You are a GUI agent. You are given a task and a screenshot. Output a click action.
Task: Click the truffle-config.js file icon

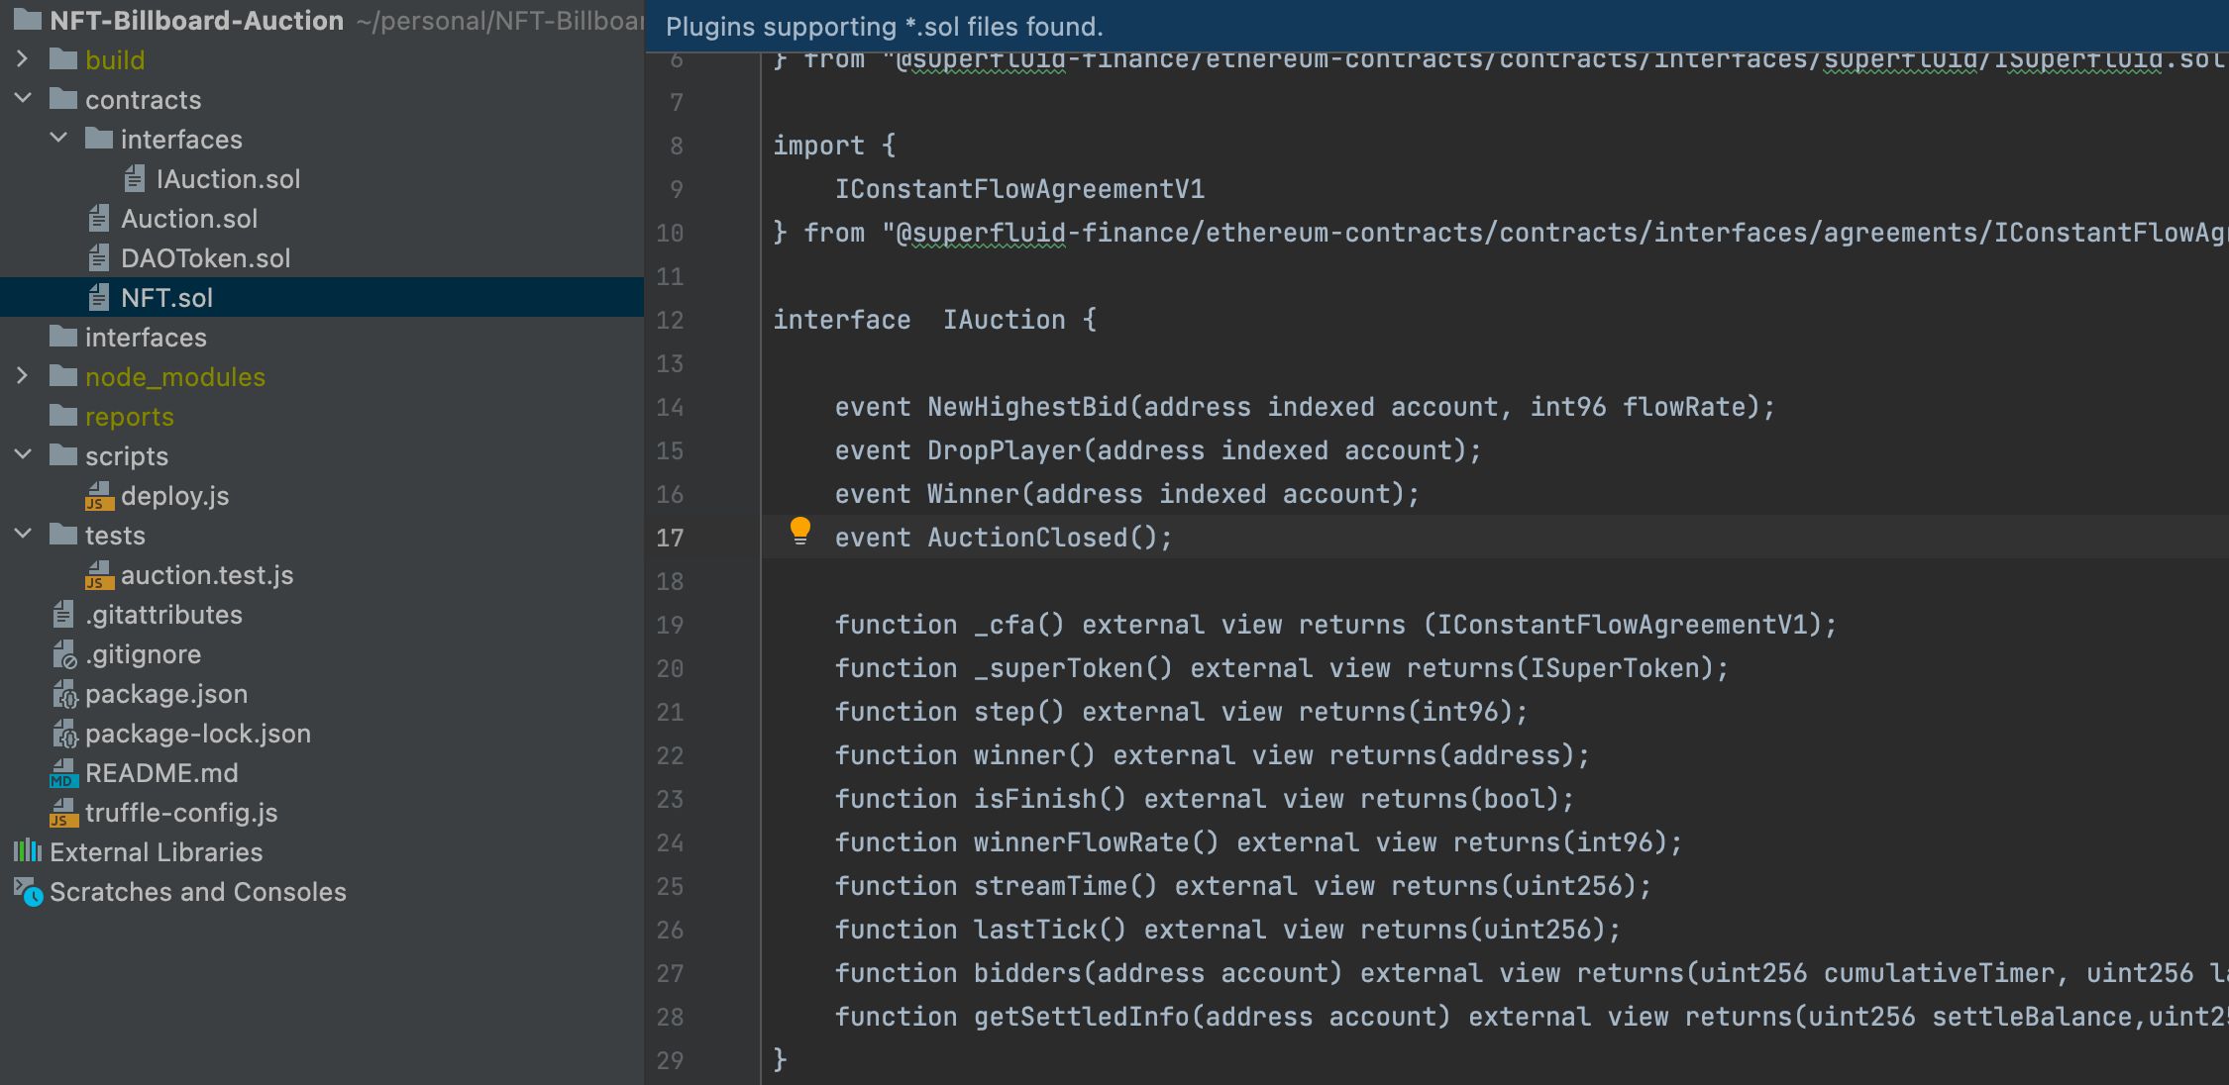coord(63,813)
